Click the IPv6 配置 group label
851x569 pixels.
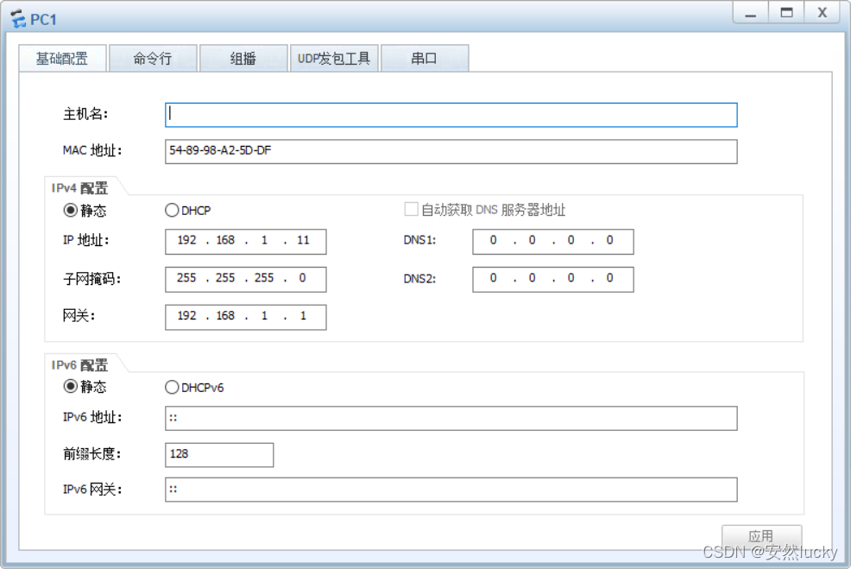click(x=79, y=365)
